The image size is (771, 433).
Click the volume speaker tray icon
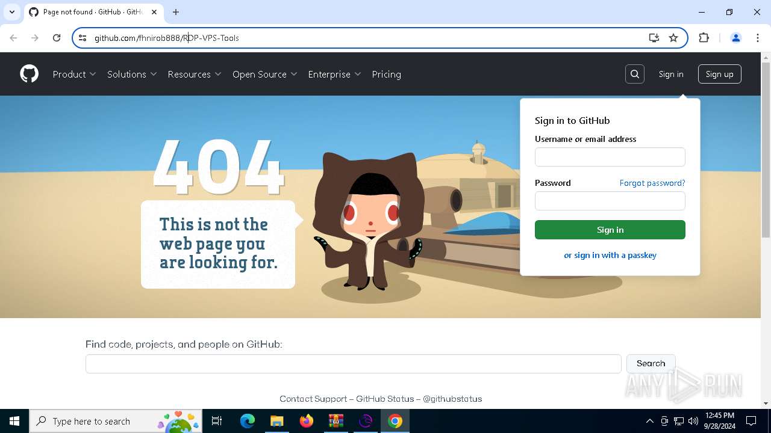693,421
